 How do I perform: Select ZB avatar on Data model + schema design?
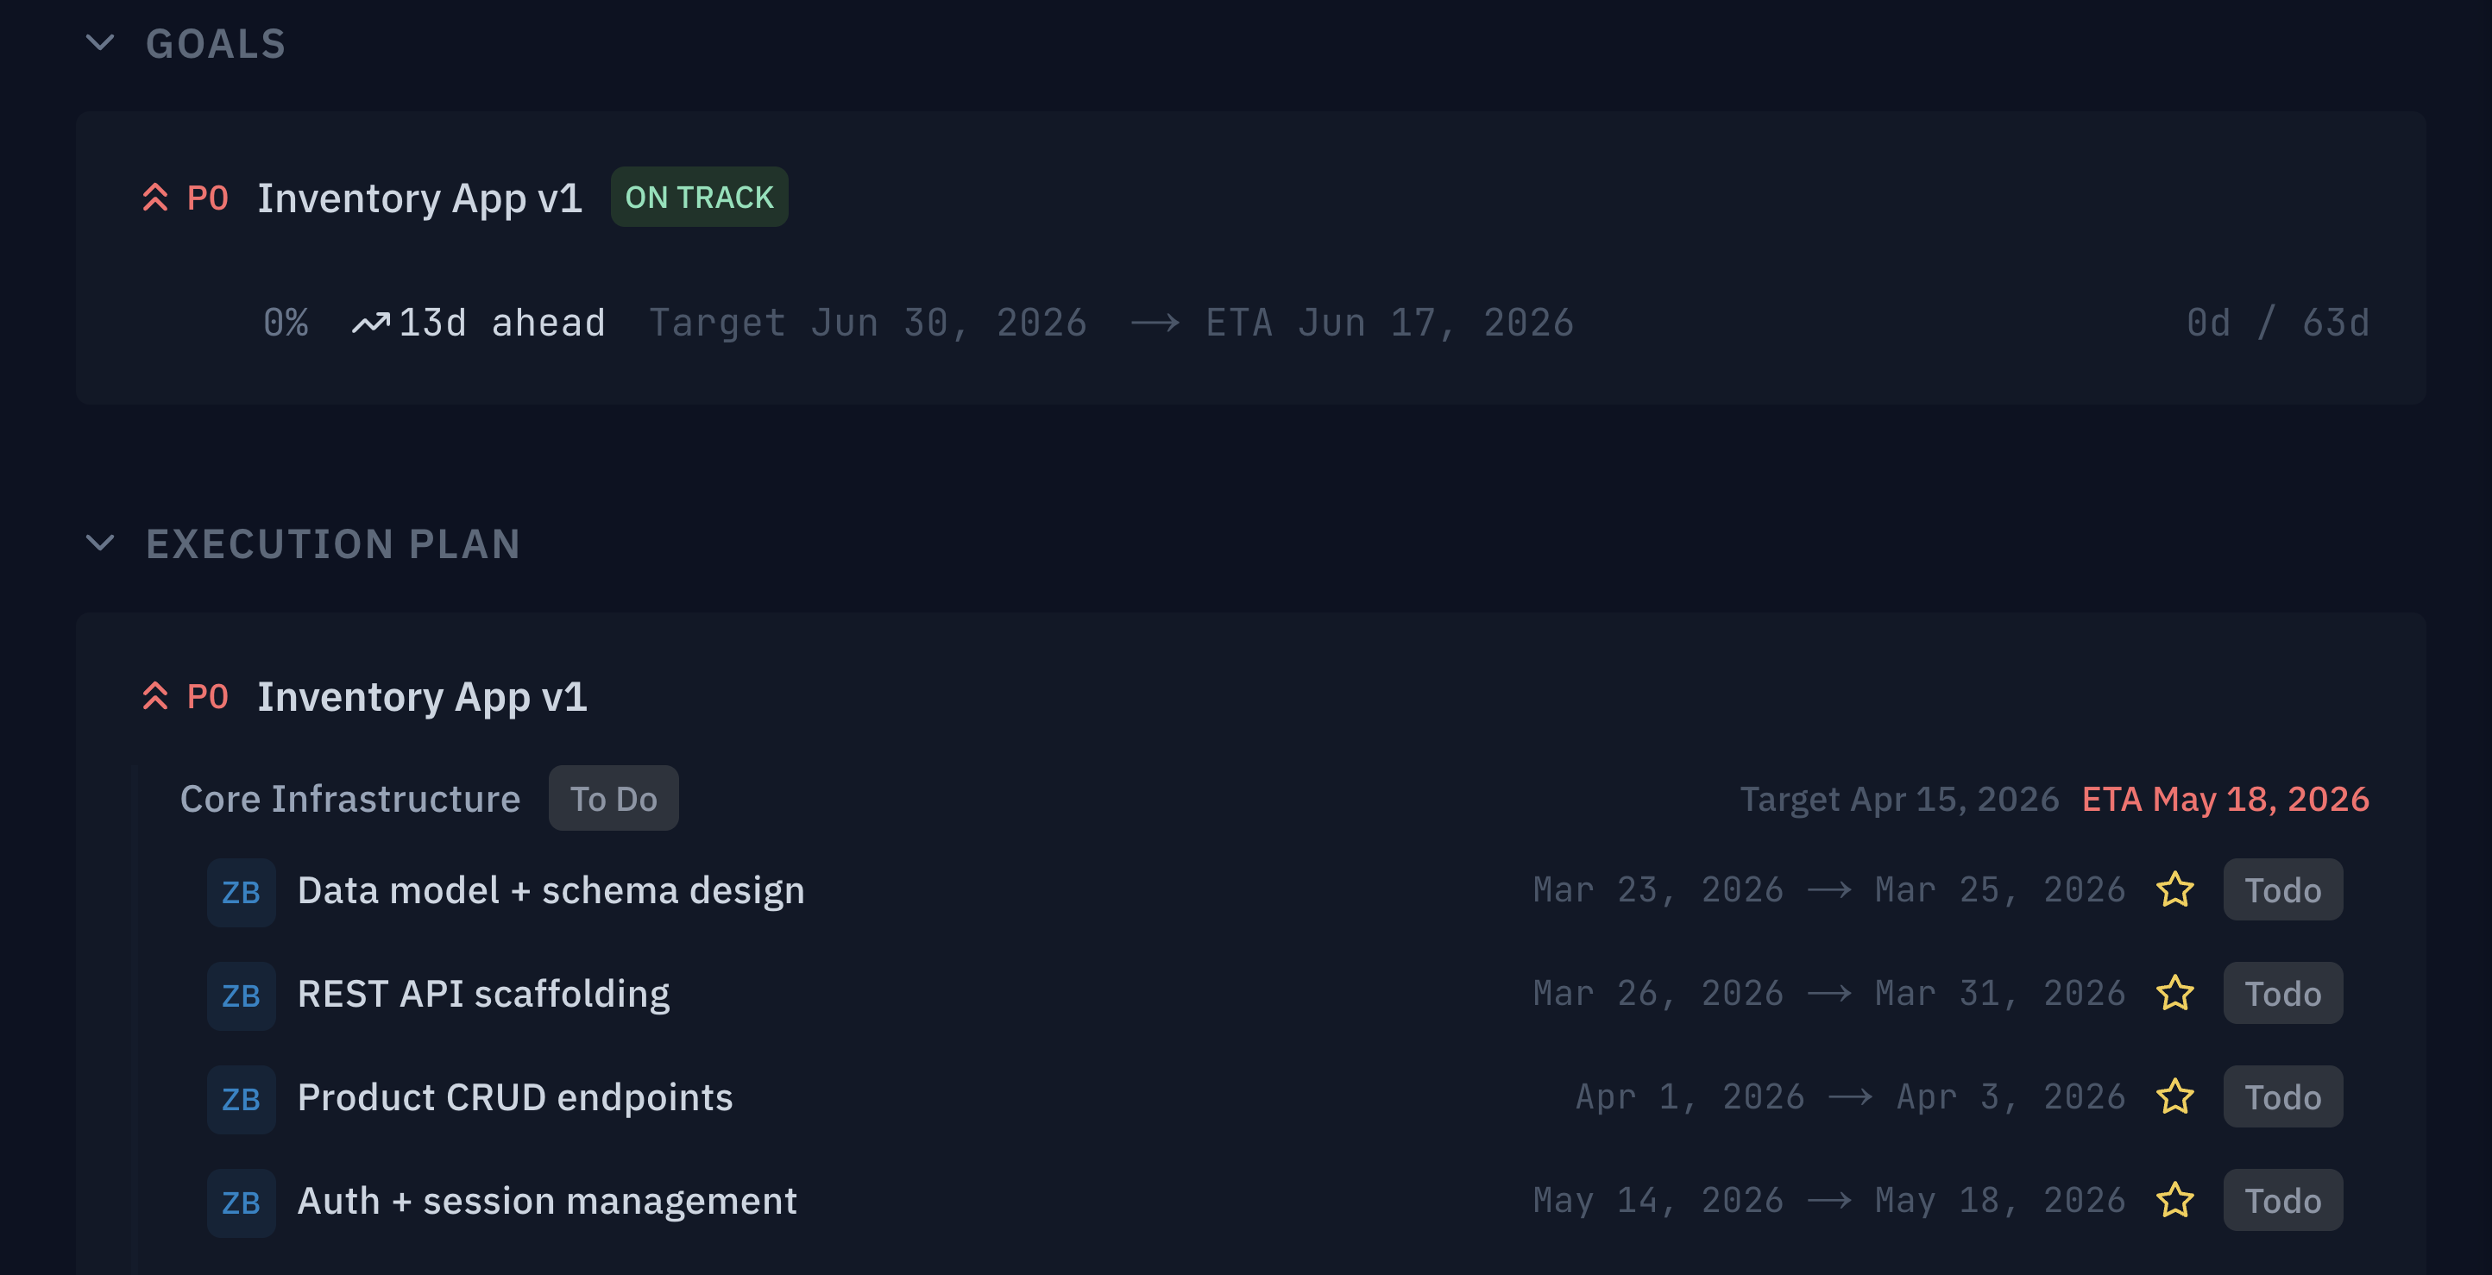pyautogui.click(x=241, y=891)
